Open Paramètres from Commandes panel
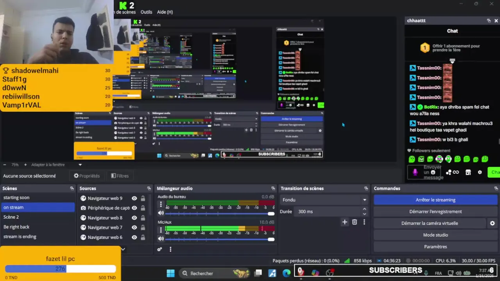 click(436, 247)
